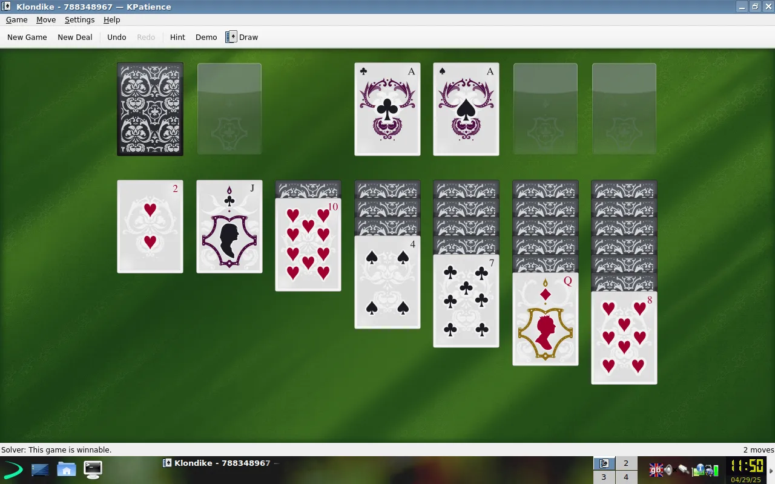Click the KPatience window title icon

pyautogui.click(x=7, y=7)
